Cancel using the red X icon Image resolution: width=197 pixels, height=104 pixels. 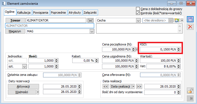tap(190, 27)
